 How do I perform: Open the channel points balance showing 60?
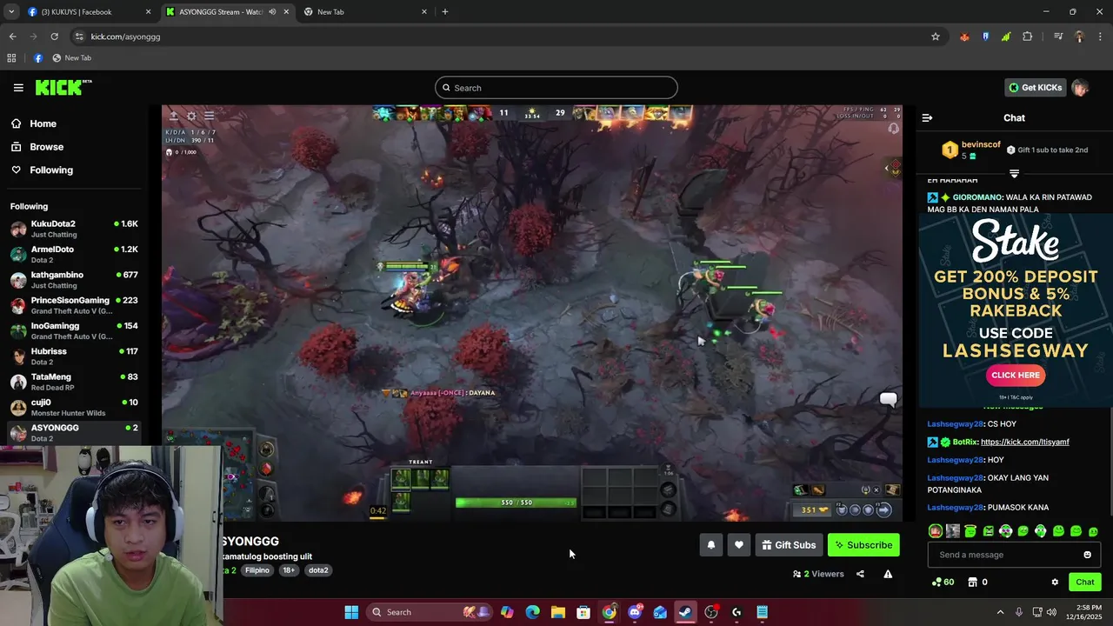pyautogui.click(x=943, y=583)
